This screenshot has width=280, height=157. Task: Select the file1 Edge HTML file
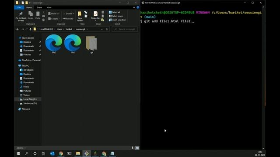coord(73,44)
